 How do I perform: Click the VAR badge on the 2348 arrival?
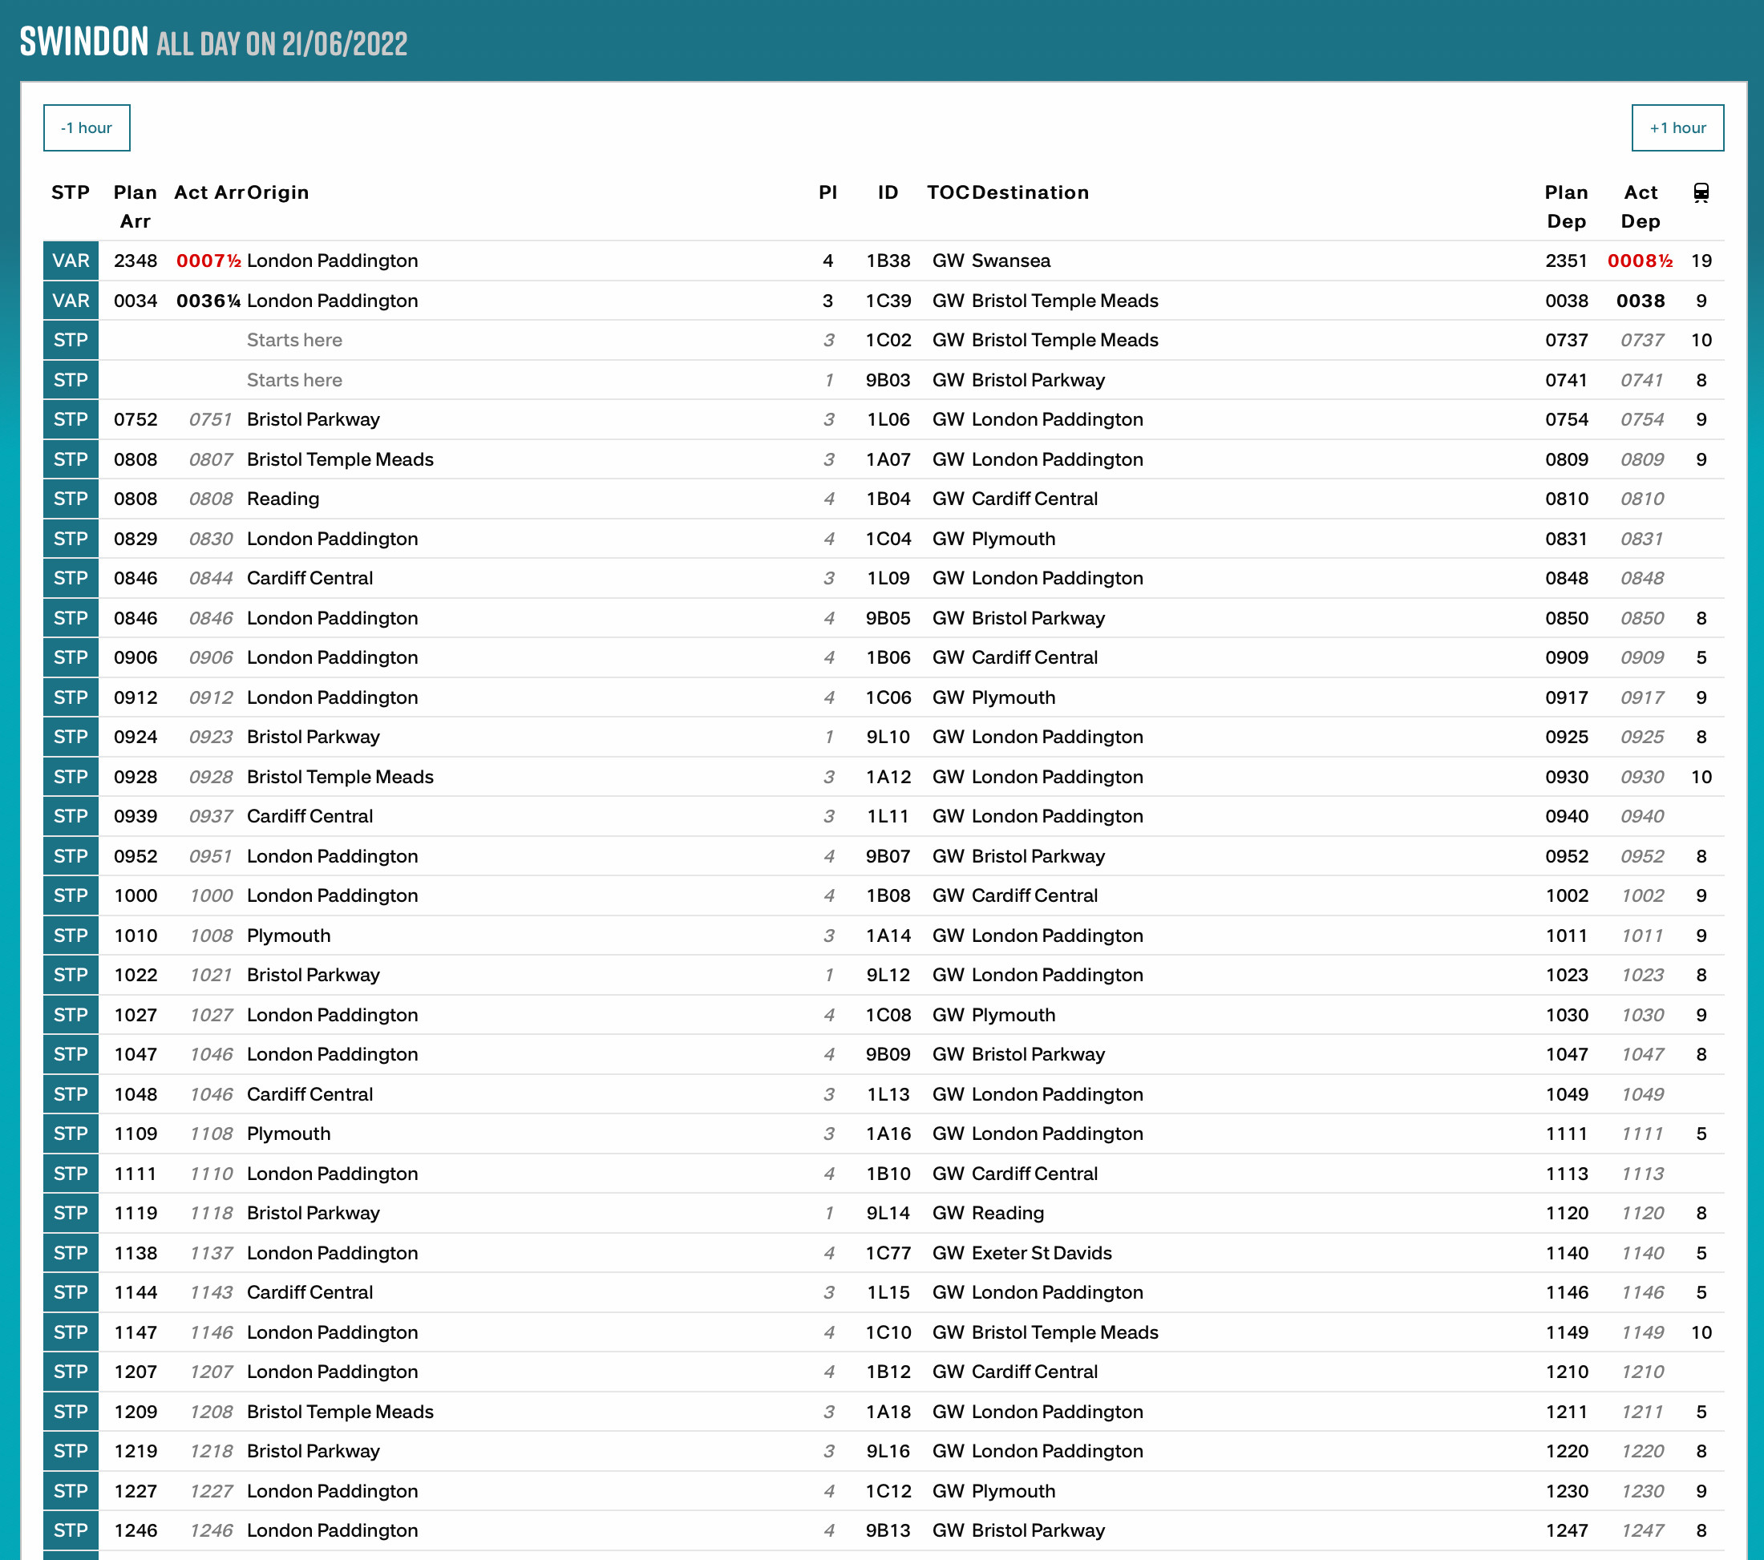coord(71,261)
